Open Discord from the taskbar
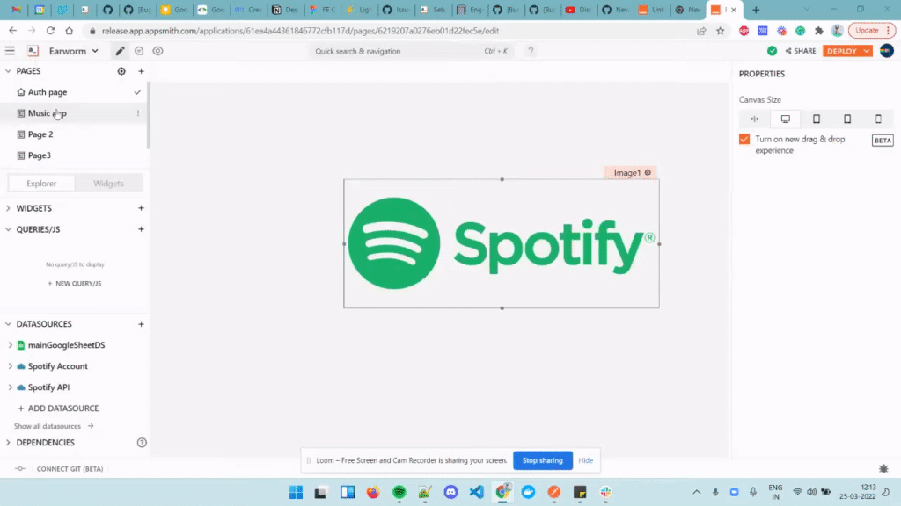 [x=451, y=492]
